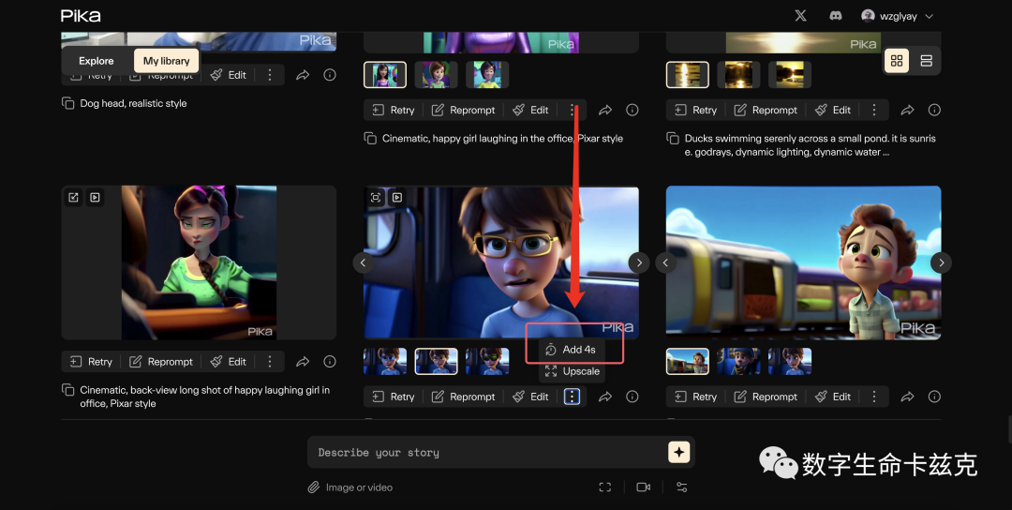Show info for Ducks swimming video
The width and height of the screenshot is (1012, 510).
pos(934,110)
